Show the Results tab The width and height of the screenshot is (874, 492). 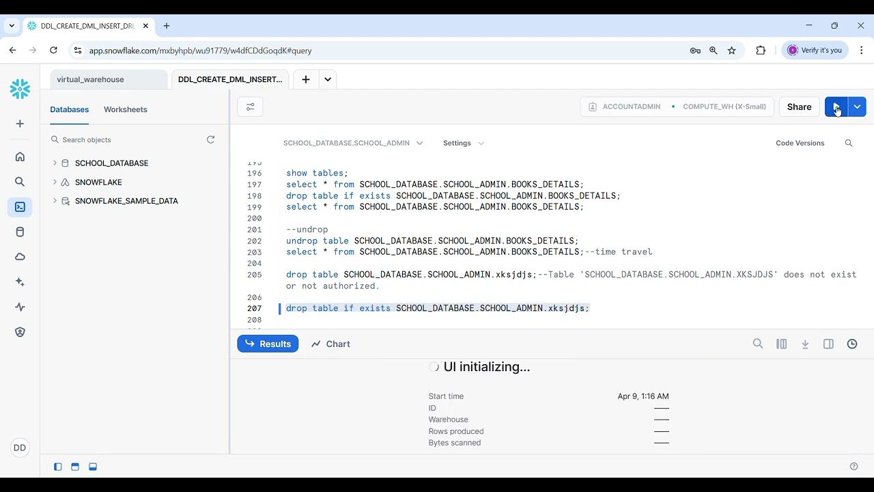point(268,344)
